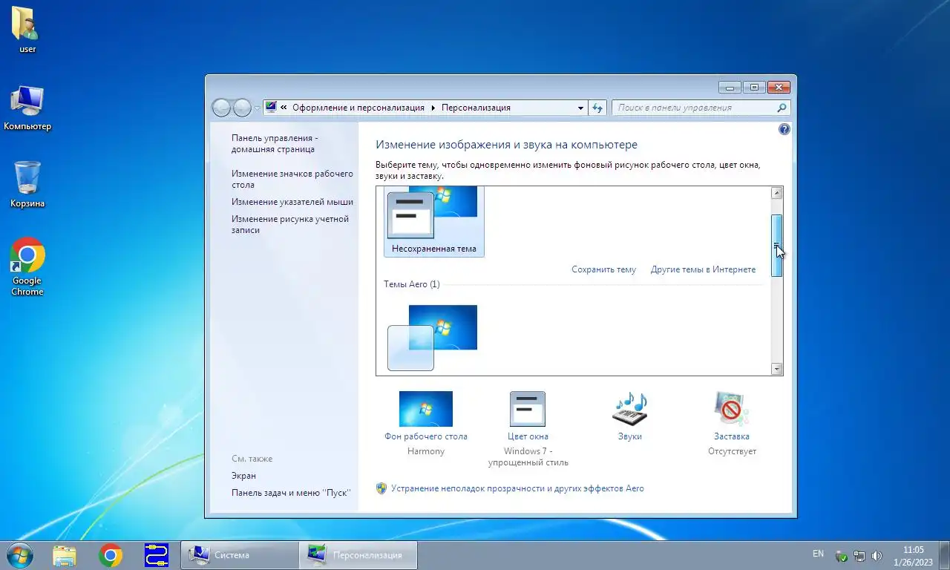Screen dimensions: 950x570
Task: Select the Несохраненная тема thumbnail
Action: tap(434, 221)
